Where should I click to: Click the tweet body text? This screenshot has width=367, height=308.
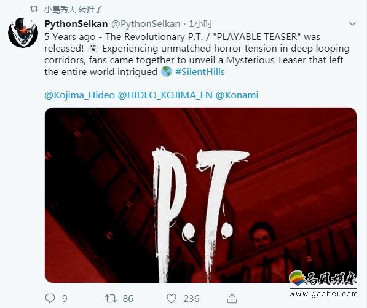click(x=197, y=54)
